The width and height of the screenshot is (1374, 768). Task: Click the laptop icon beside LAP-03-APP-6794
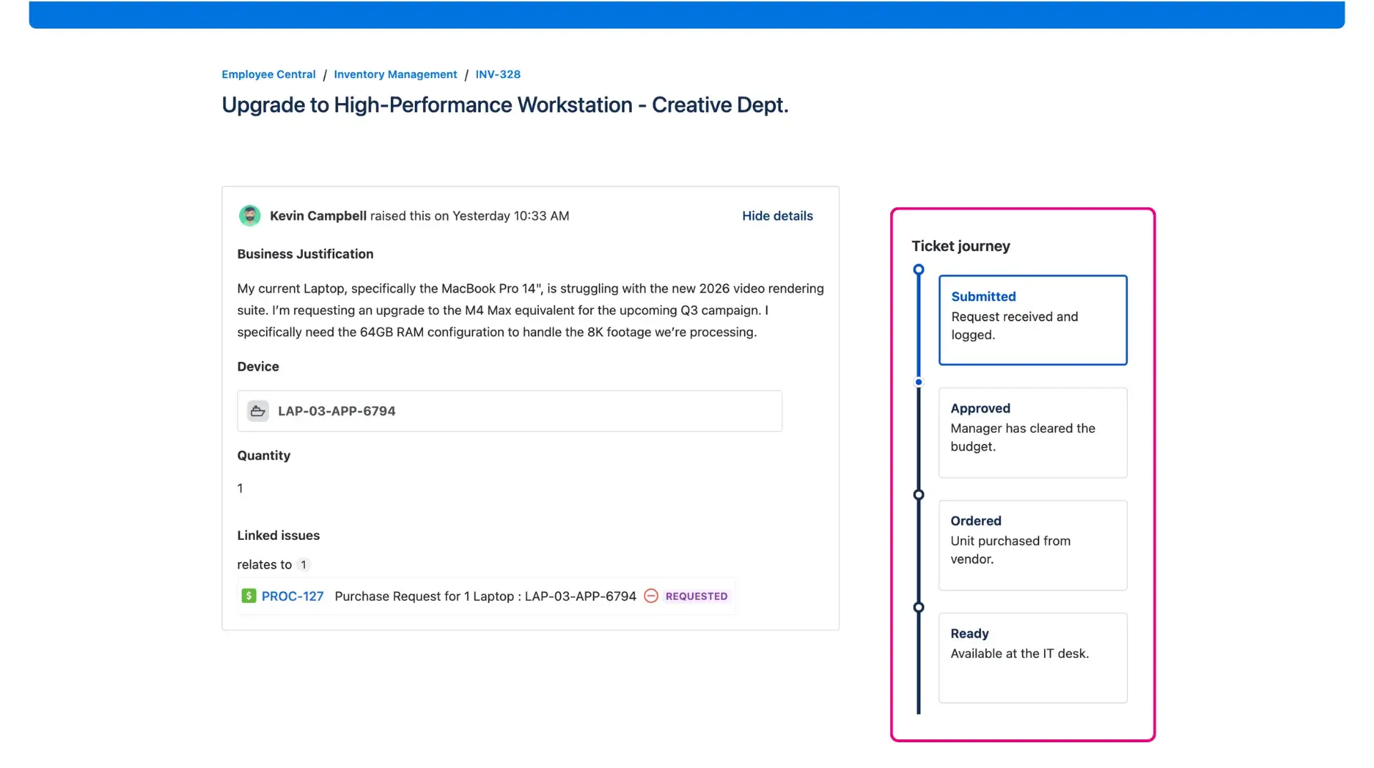tap(258, 410)
